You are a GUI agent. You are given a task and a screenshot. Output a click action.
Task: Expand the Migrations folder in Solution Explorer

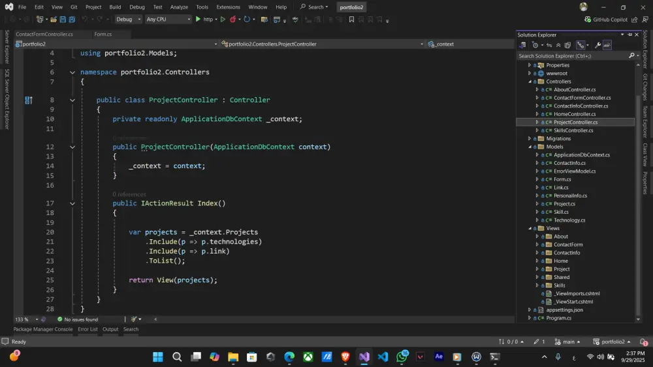click(530, 139)
